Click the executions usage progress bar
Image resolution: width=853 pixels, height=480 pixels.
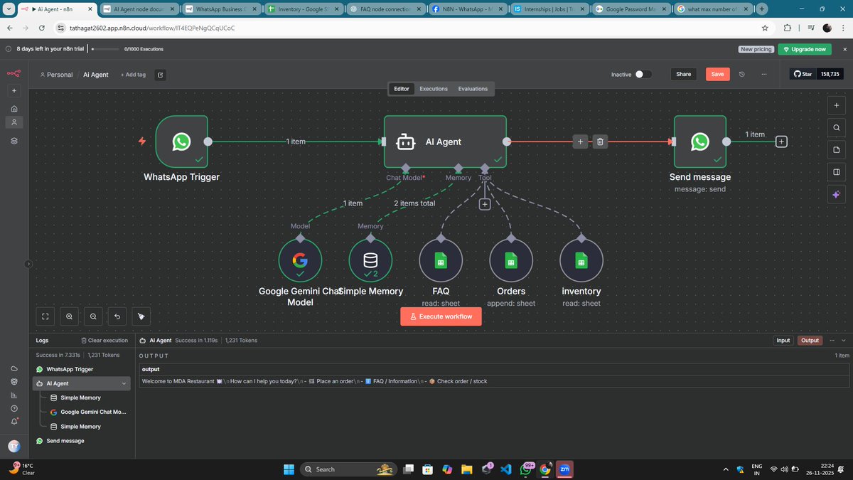tap(105, 49)
